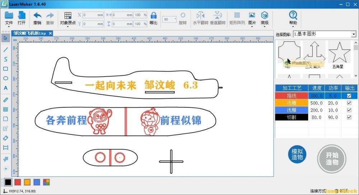
Task: Switch to the 邹汶峻飞机新2.kp tab
Action: point(29,33)
